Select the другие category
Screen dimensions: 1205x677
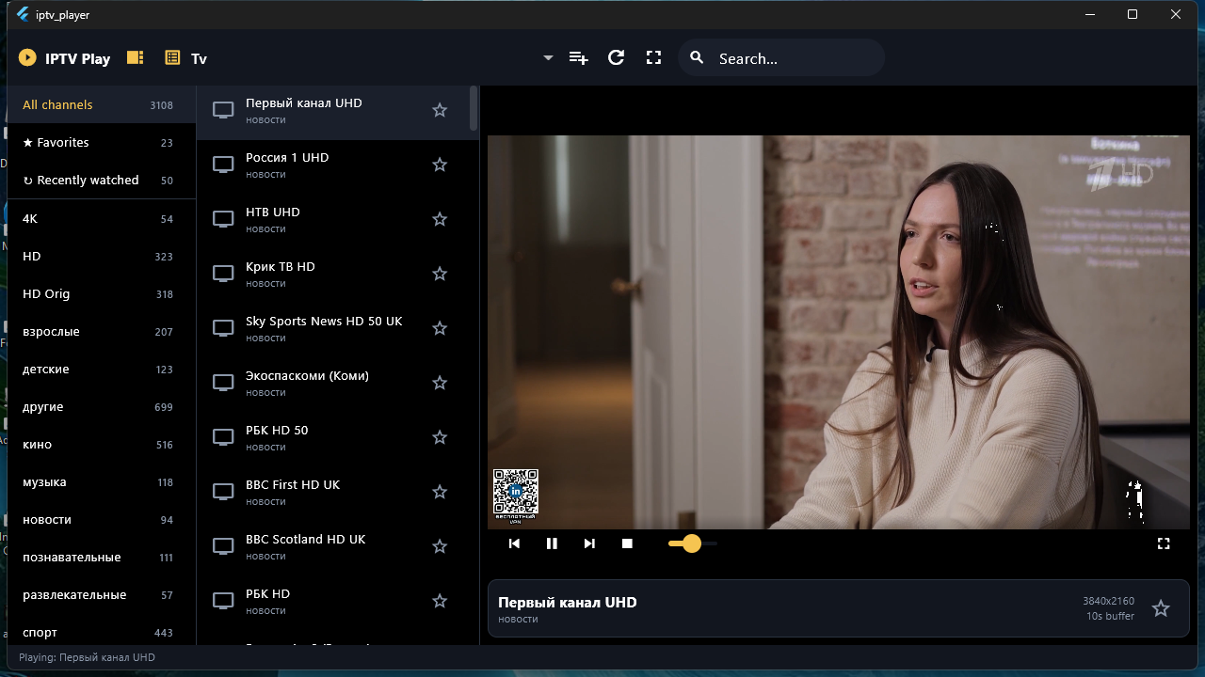(102, 406)
